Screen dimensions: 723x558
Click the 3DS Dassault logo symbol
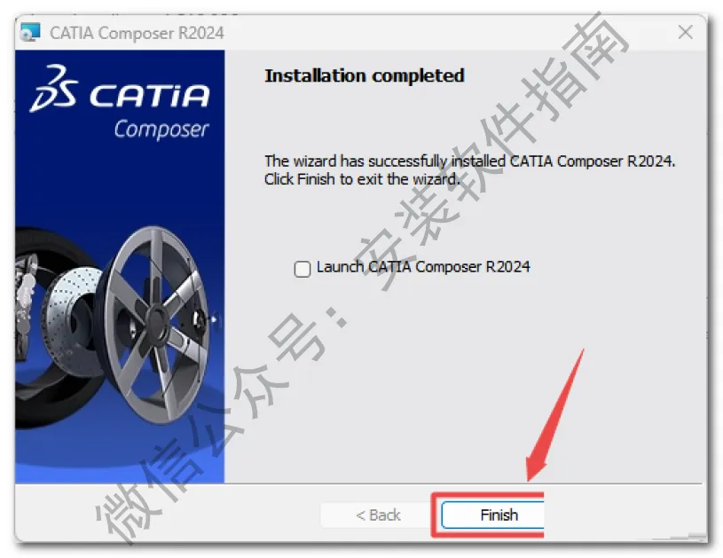tap(54, 89)
